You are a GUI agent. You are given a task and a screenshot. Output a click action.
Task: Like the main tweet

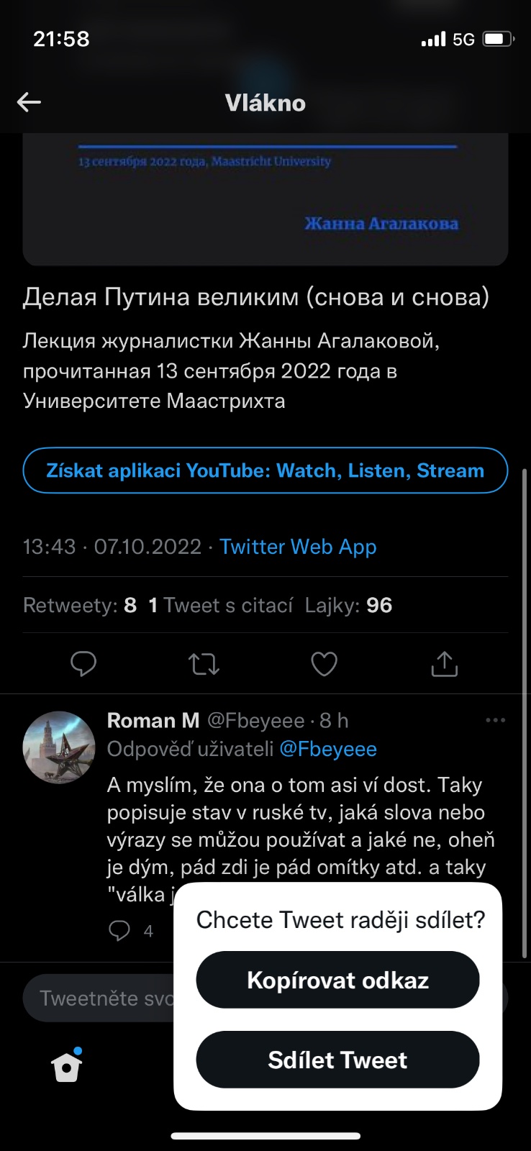324,663
